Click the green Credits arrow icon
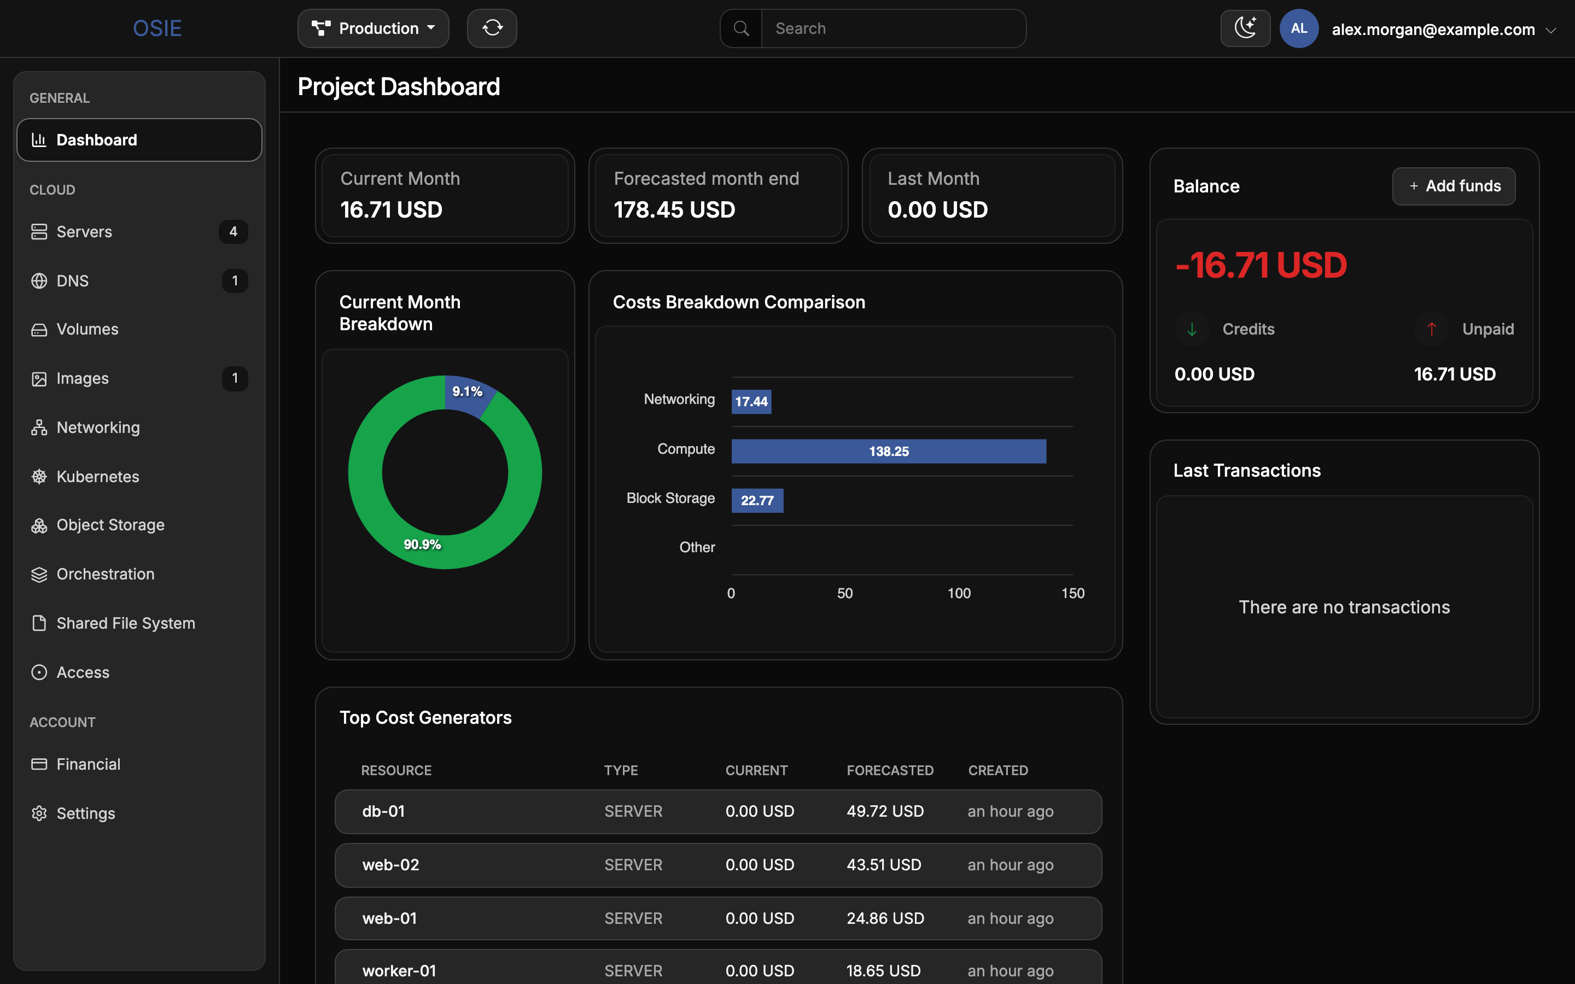The image size is (1575, 984). pyautogui.click(x=1192, y=329)
